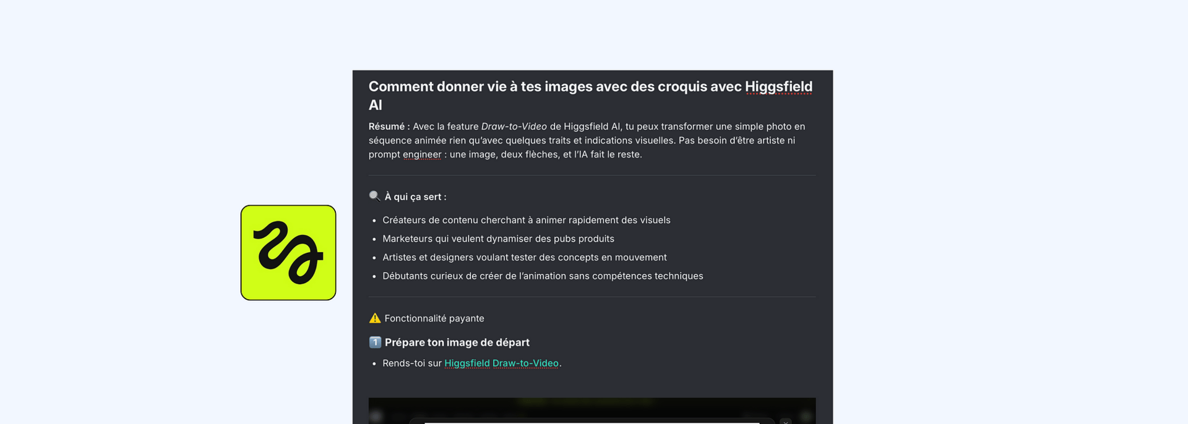Click the À qui ça sert heading

(415, 197)
